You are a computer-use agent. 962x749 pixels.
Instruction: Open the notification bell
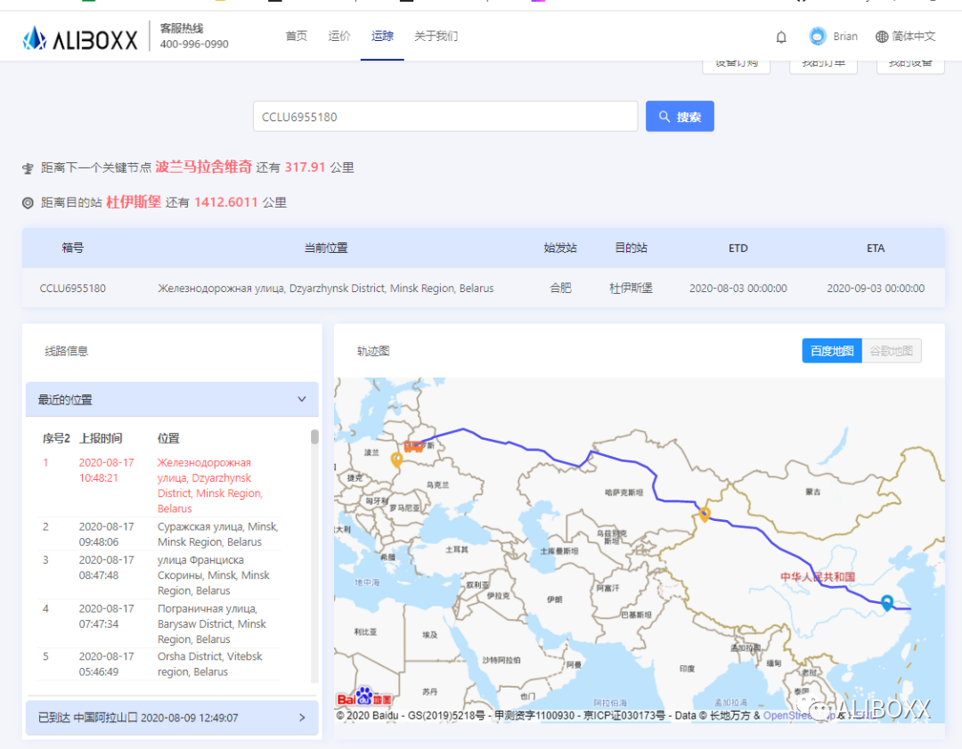(781, 37)
